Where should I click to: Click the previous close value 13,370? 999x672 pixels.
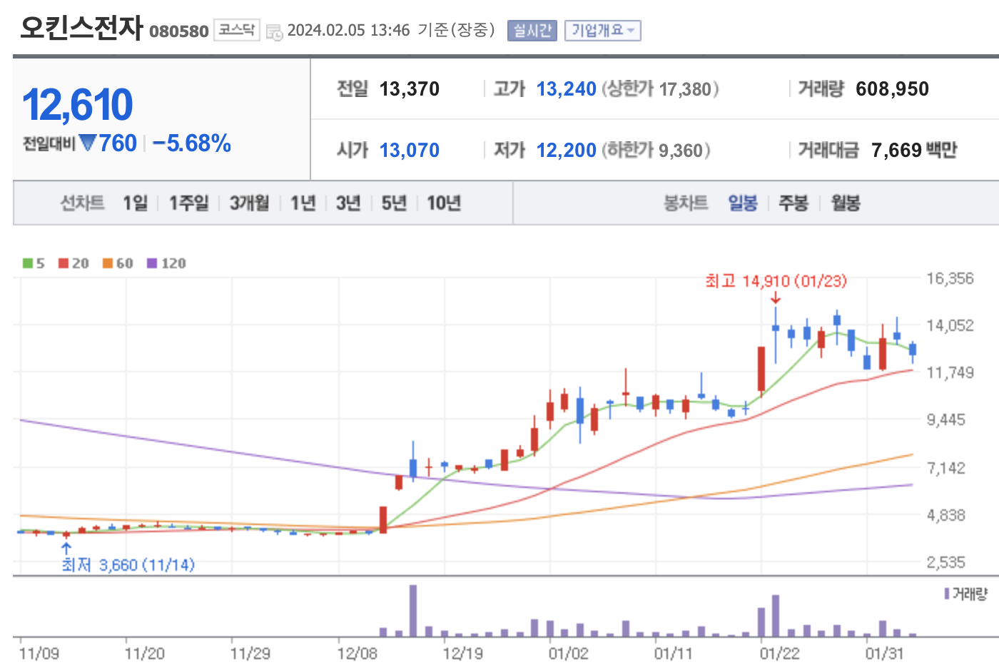pyautogui.click(x=410, y=89)
